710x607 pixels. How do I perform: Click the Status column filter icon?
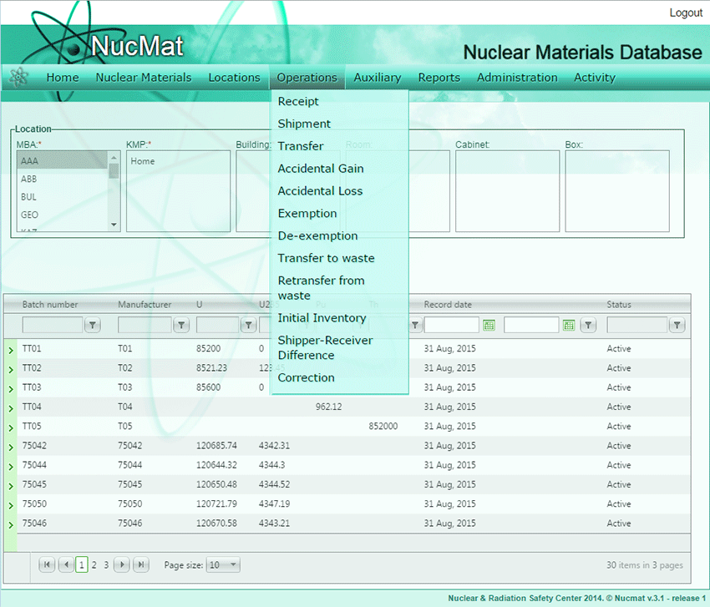tap(677, 325)
